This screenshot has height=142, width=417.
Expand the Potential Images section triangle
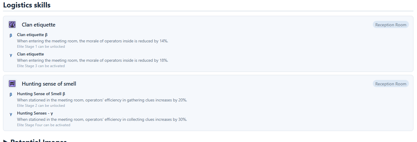point(5,141)
